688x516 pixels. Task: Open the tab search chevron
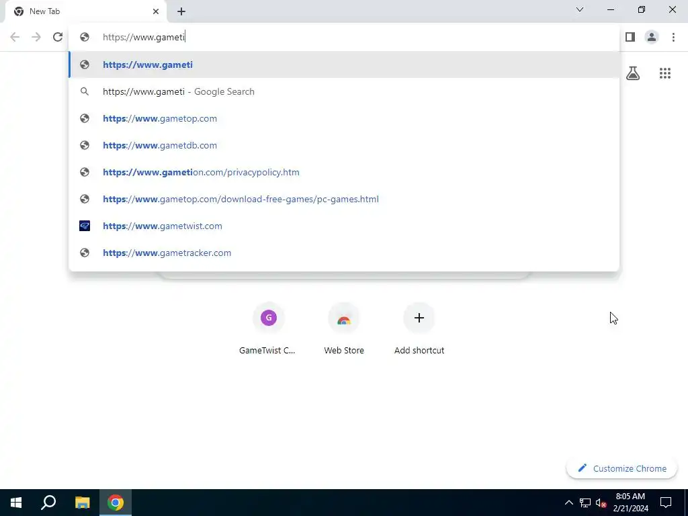(x=580, y=9)
